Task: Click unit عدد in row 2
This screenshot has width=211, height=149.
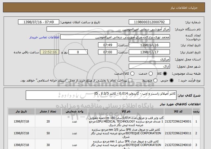Action: (x=75, y=133)
